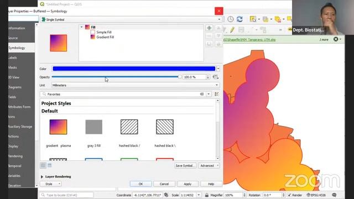Click the scale lock icon
The height and width of the screenshot is (199, 354).
click(206, 195)
